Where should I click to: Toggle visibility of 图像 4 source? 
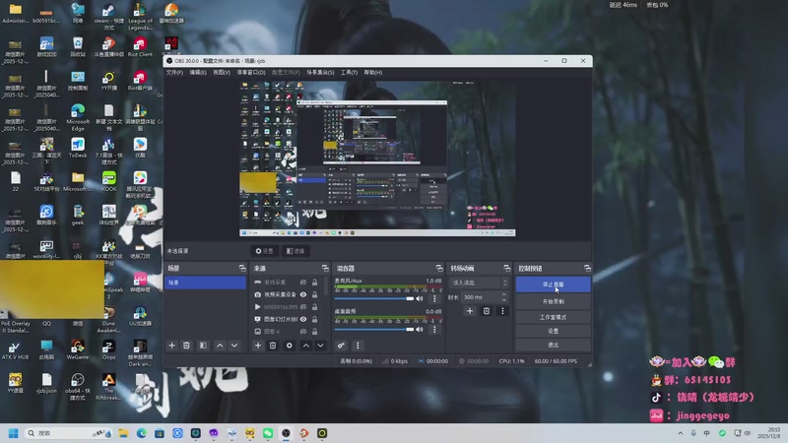pyautogui.click(x=303, y=332)
